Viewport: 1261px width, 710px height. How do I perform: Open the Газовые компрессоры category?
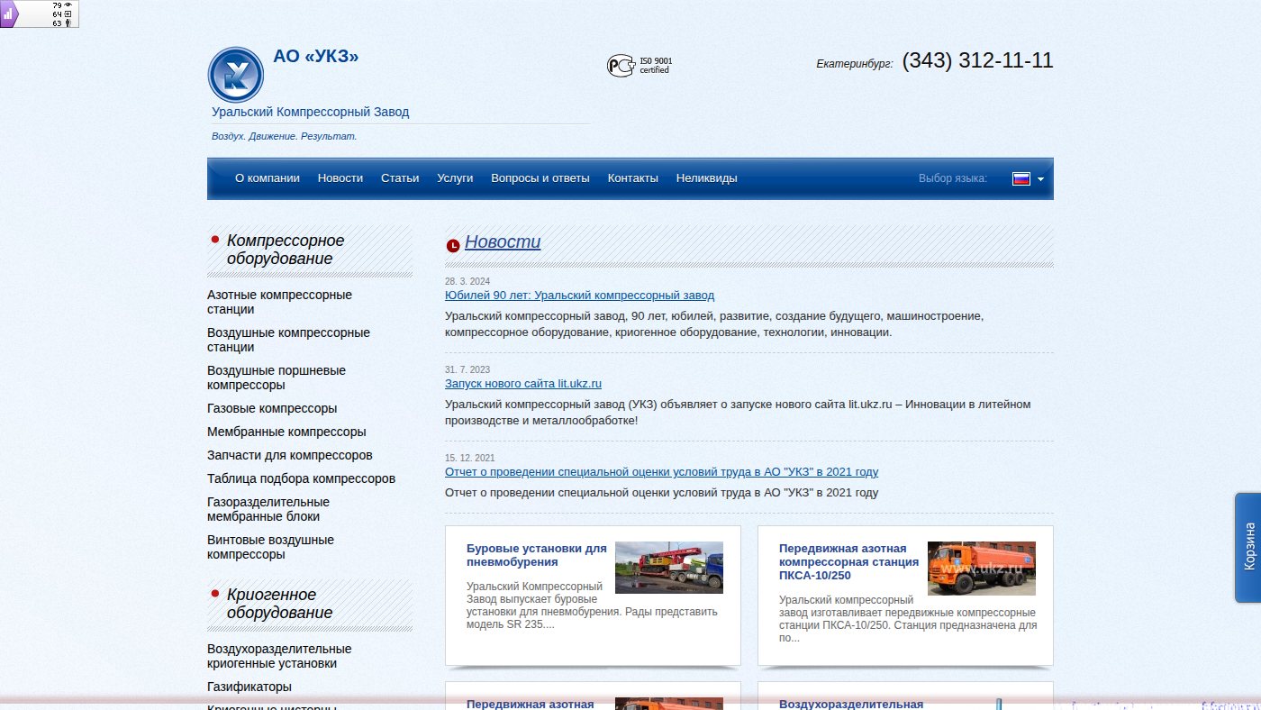272,408
